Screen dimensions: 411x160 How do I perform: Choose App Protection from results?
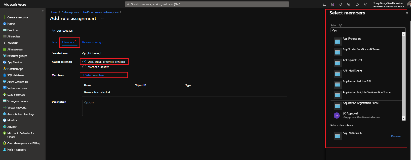tap(366, 41)
